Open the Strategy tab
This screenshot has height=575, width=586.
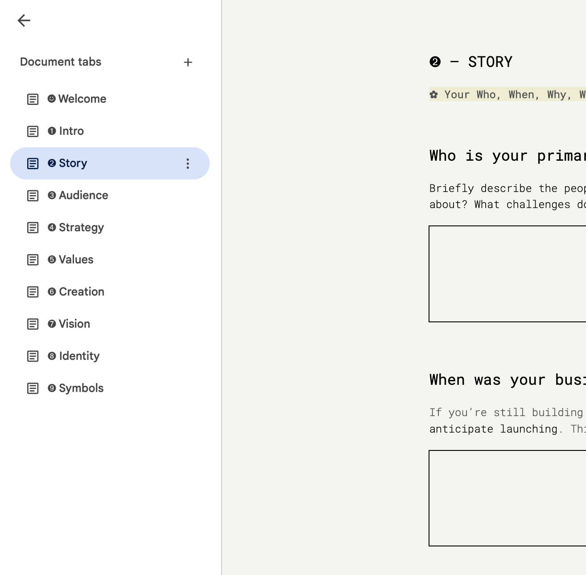point(110,228)
